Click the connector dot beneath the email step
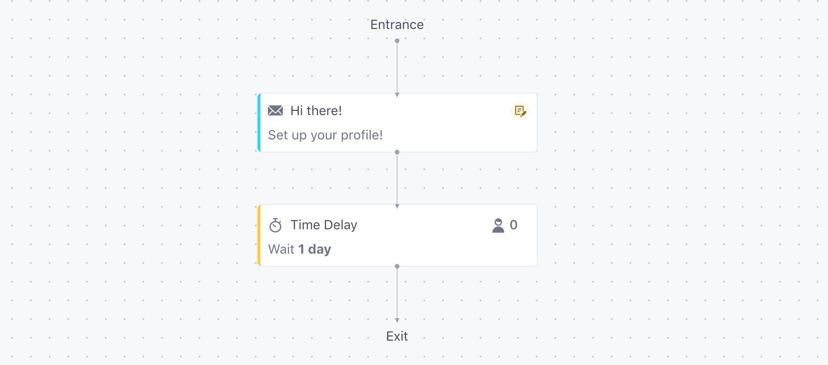The width and height of the screenshot is (828, 365). pyautogui.click(x=397, y=152)
